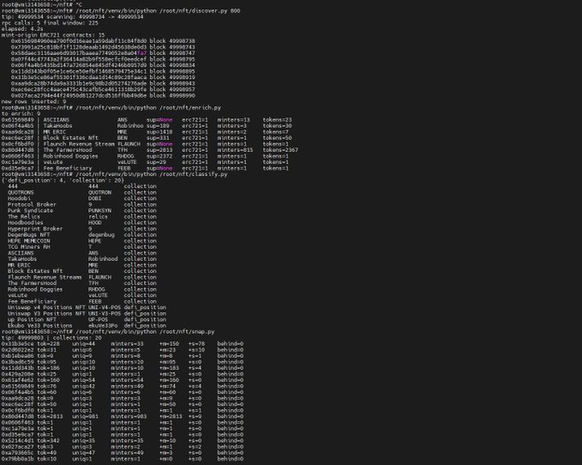This screenshot has width=582, height=465.
Task: Select the 'uniq=981' value
Action: [x=86, y=416]
